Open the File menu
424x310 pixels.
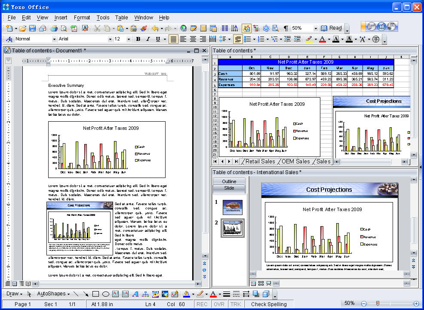(12, 18)
